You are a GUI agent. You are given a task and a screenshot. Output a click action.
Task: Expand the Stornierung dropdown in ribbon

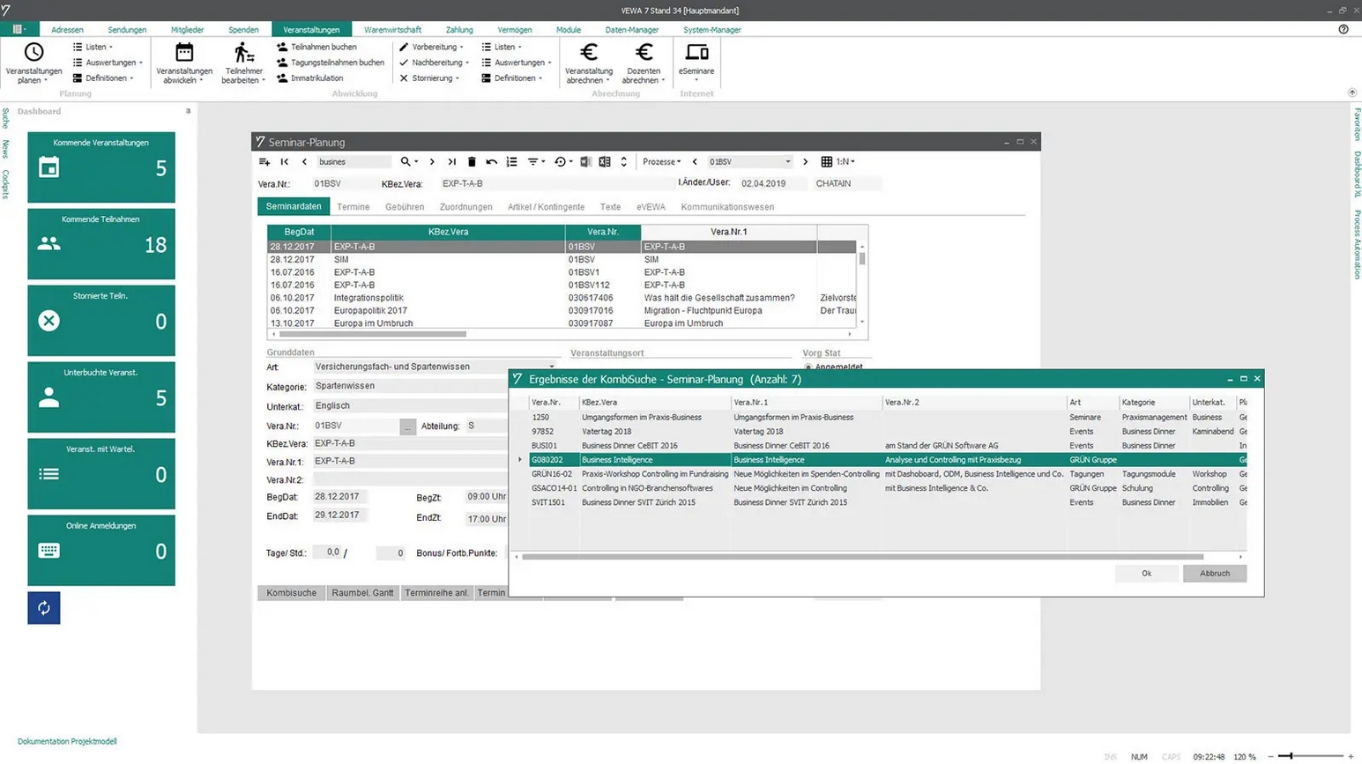(x=432, y=78)
